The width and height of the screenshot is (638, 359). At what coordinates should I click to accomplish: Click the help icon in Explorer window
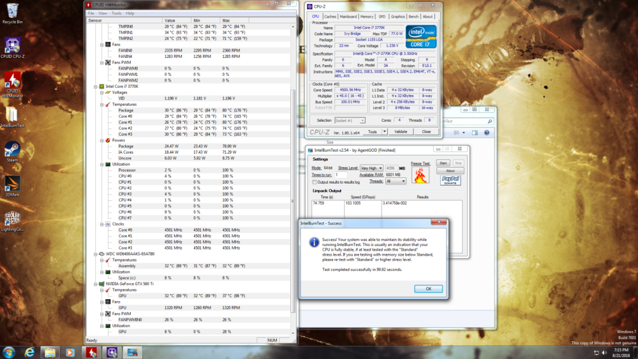pos(487,133)
